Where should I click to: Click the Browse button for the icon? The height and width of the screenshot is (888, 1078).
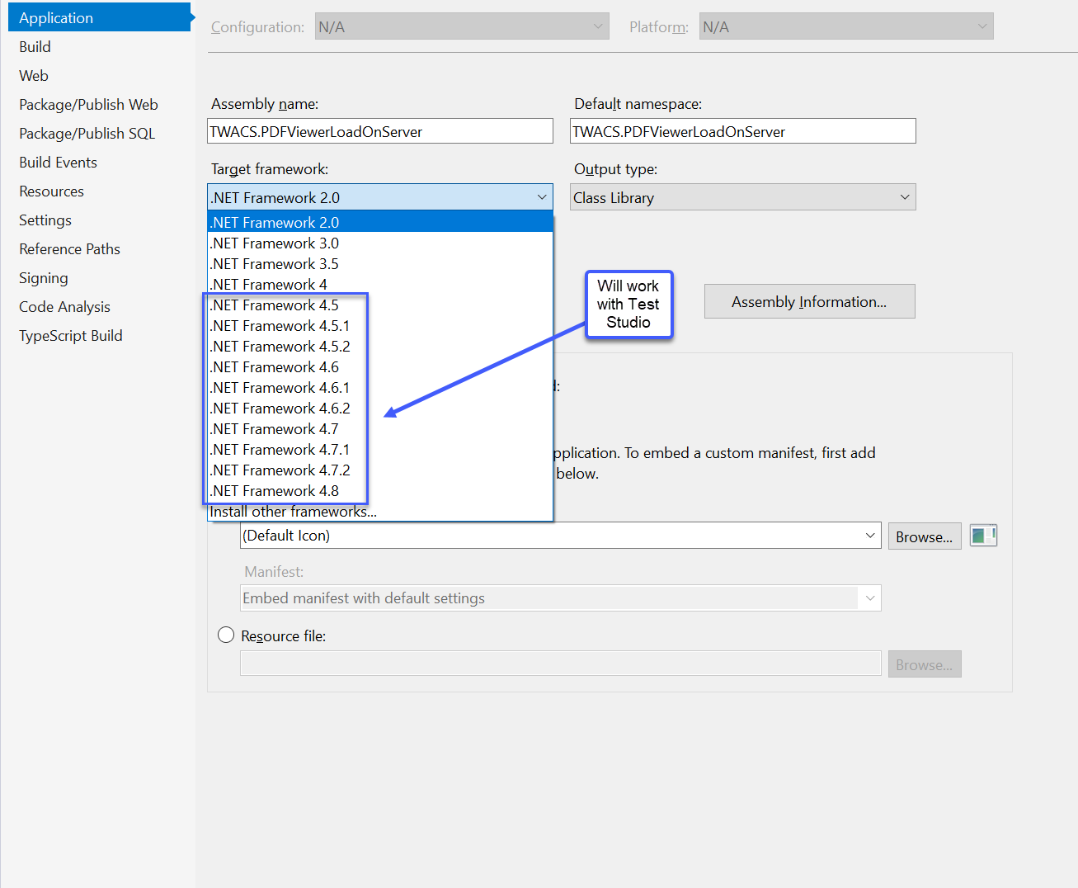click(924, 536)
